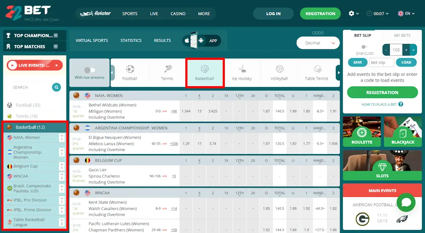Click the search magnifier button
Image resolution: width=425 pixels, height=233 pixels.
point(57,87)
